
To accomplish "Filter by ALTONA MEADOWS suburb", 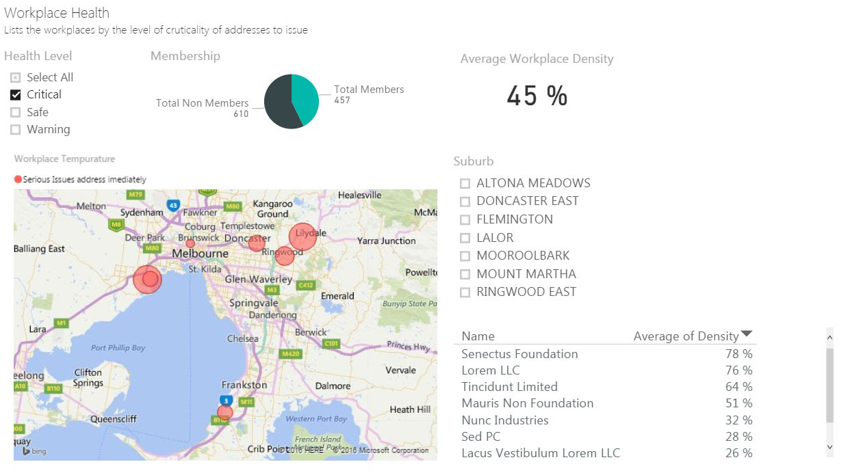I will [x=465, y=183].
